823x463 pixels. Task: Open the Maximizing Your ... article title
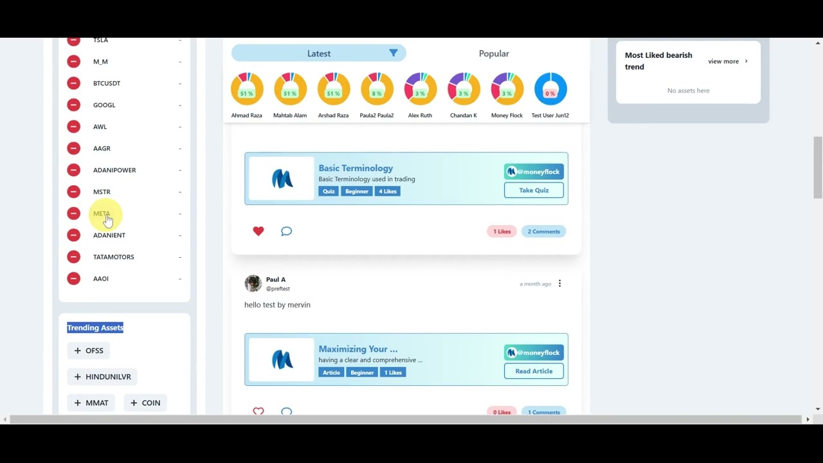coord(358,349)
